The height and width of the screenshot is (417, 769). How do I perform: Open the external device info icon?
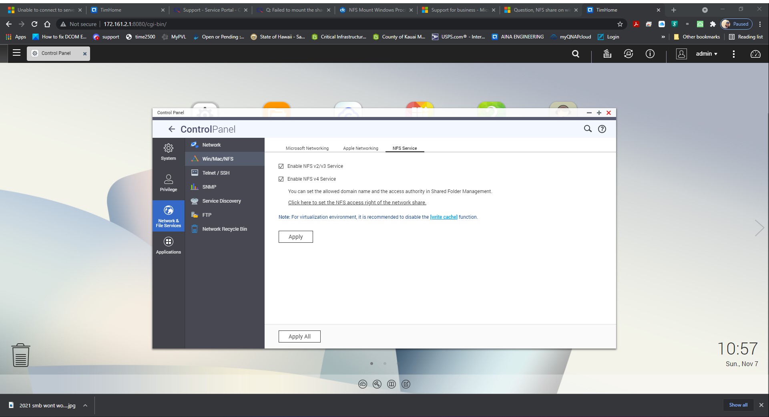pyautogui.click(x=628, y=54)
